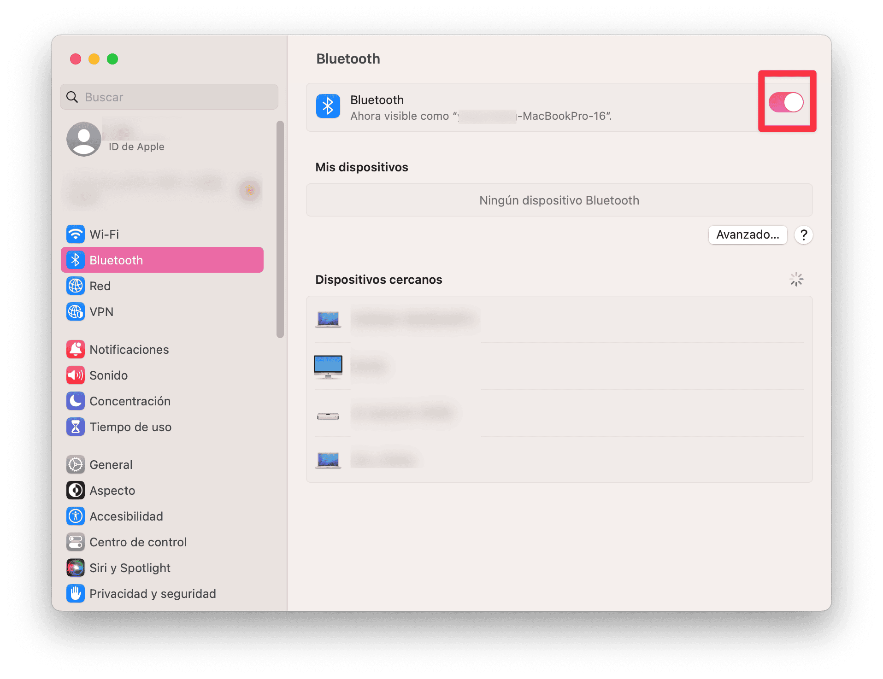883x679 pixels.
Task: Open Bluetooth help with the ? button
Action: point(804,235)
